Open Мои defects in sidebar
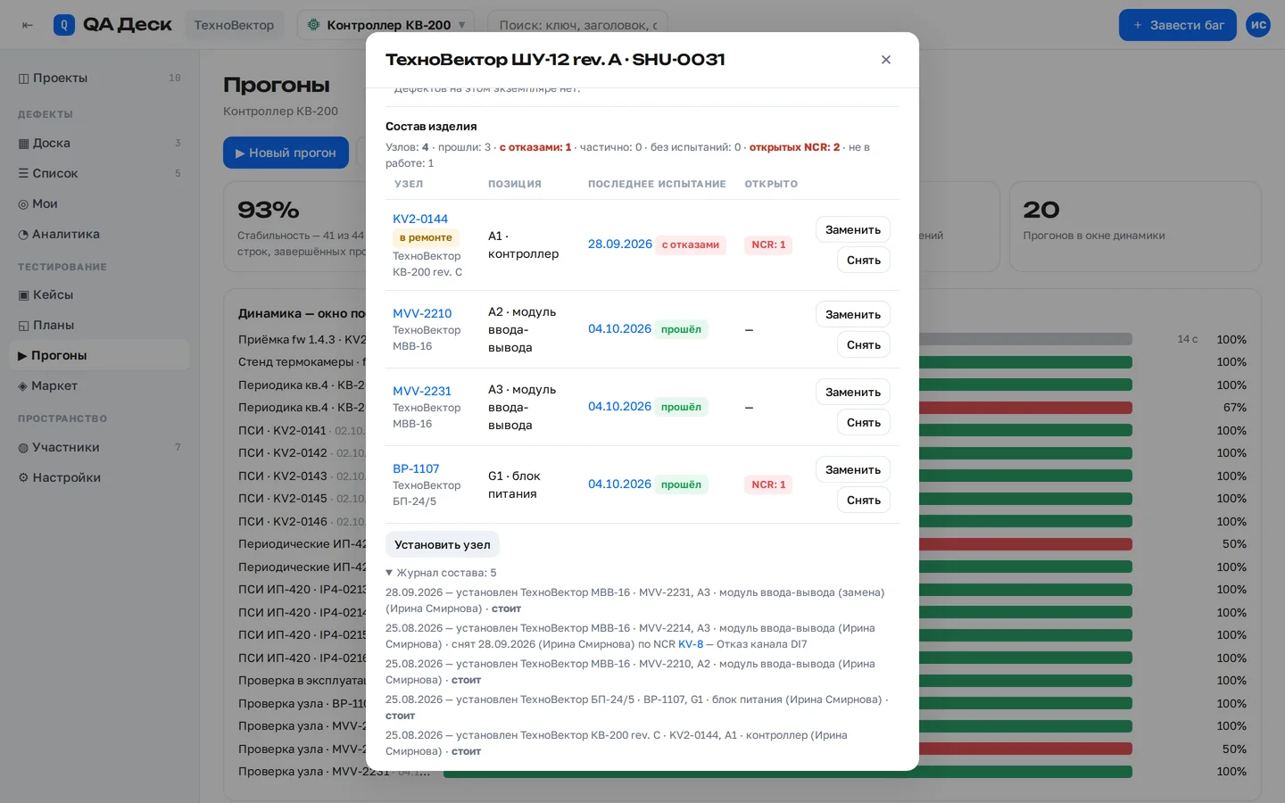1285x803 pixels. pyautogui.click(x=99, y=203)
